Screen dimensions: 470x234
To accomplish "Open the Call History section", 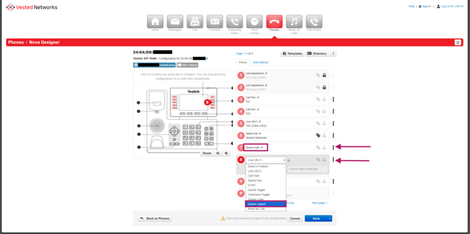I will tap(314, 22).
